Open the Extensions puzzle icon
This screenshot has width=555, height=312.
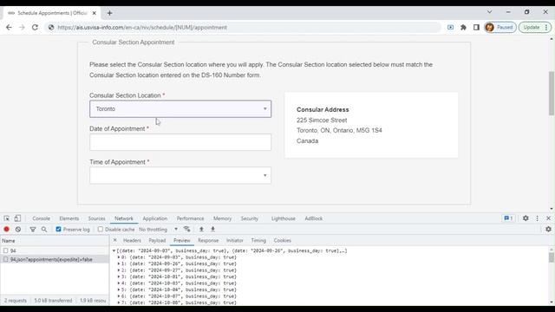(x=463, y=27)
